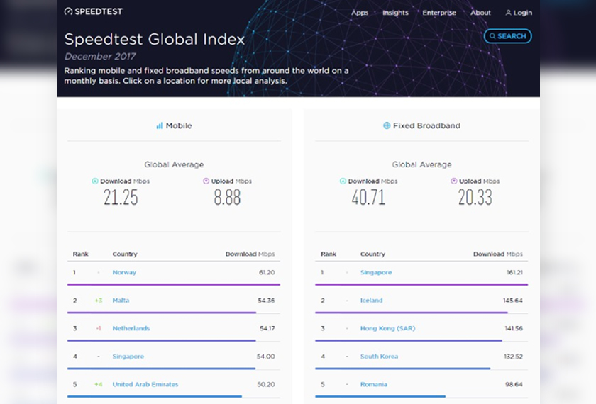This screenshot has width=596, height=404.
Task: Click Norway's download speed 61.20
Action: (x=267, y=272)
